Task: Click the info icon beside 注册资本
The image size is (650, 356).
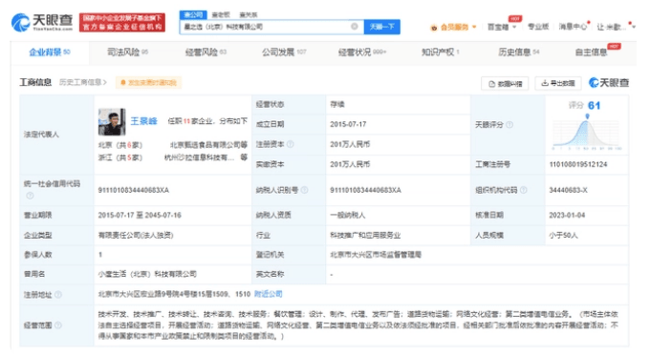Action: pyautogui.click(x=291, y=144)
